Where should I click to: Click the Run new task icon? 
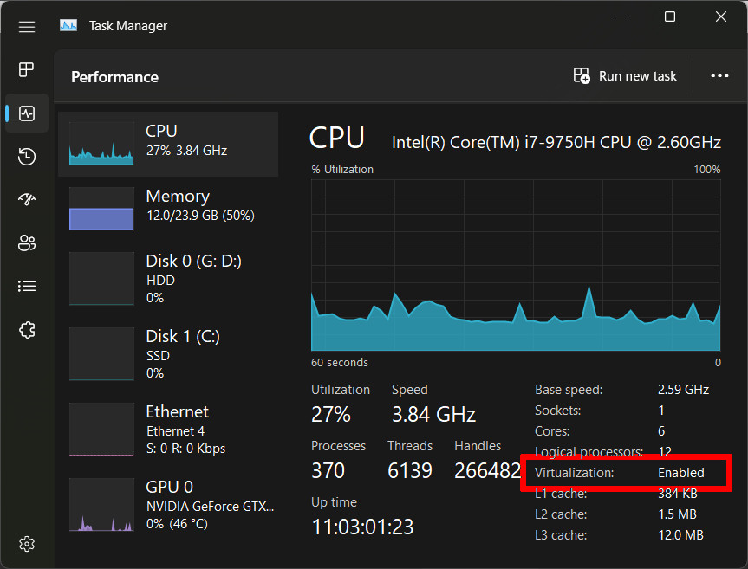click(x=582, y=75)
